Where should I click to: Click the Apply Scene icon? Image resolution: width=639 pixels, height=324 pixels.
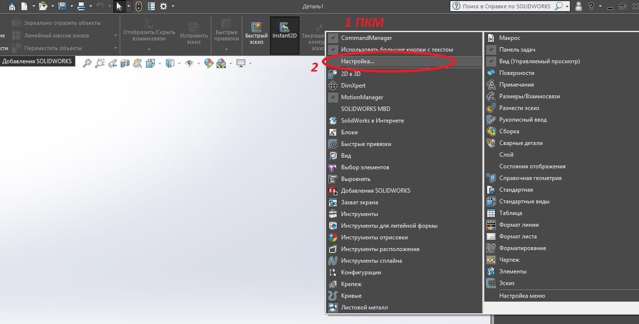[x=221, y=63]
